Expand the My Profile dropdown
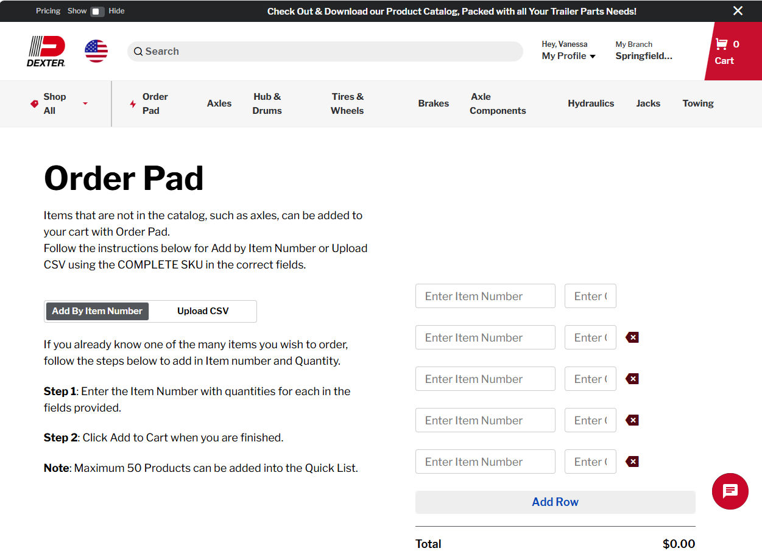This screenshot has width=762, height=551. 568,56
